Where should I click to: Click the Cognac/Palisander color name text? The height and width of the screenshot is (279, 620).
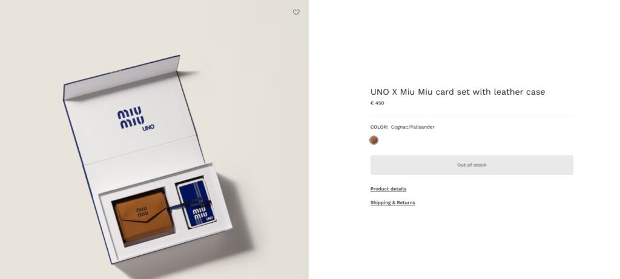pos(413,127)
